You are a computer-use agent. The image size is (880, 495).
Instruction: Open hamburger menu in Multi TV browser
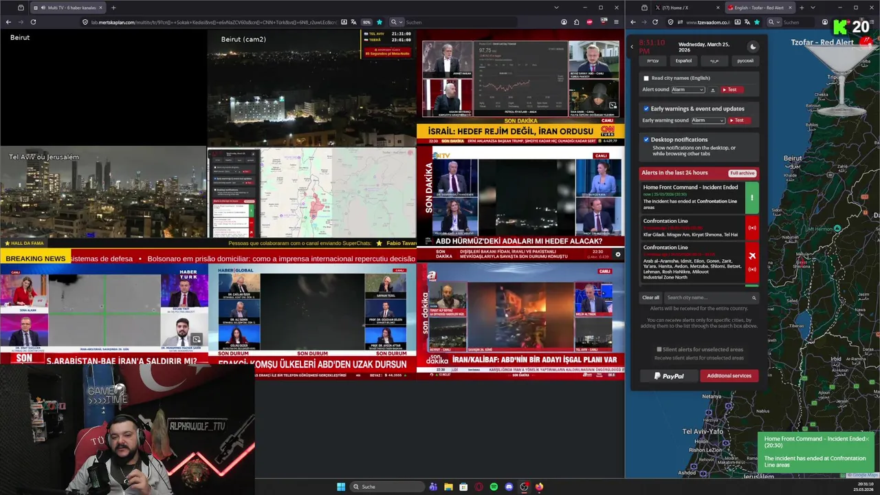coord(617,22)
